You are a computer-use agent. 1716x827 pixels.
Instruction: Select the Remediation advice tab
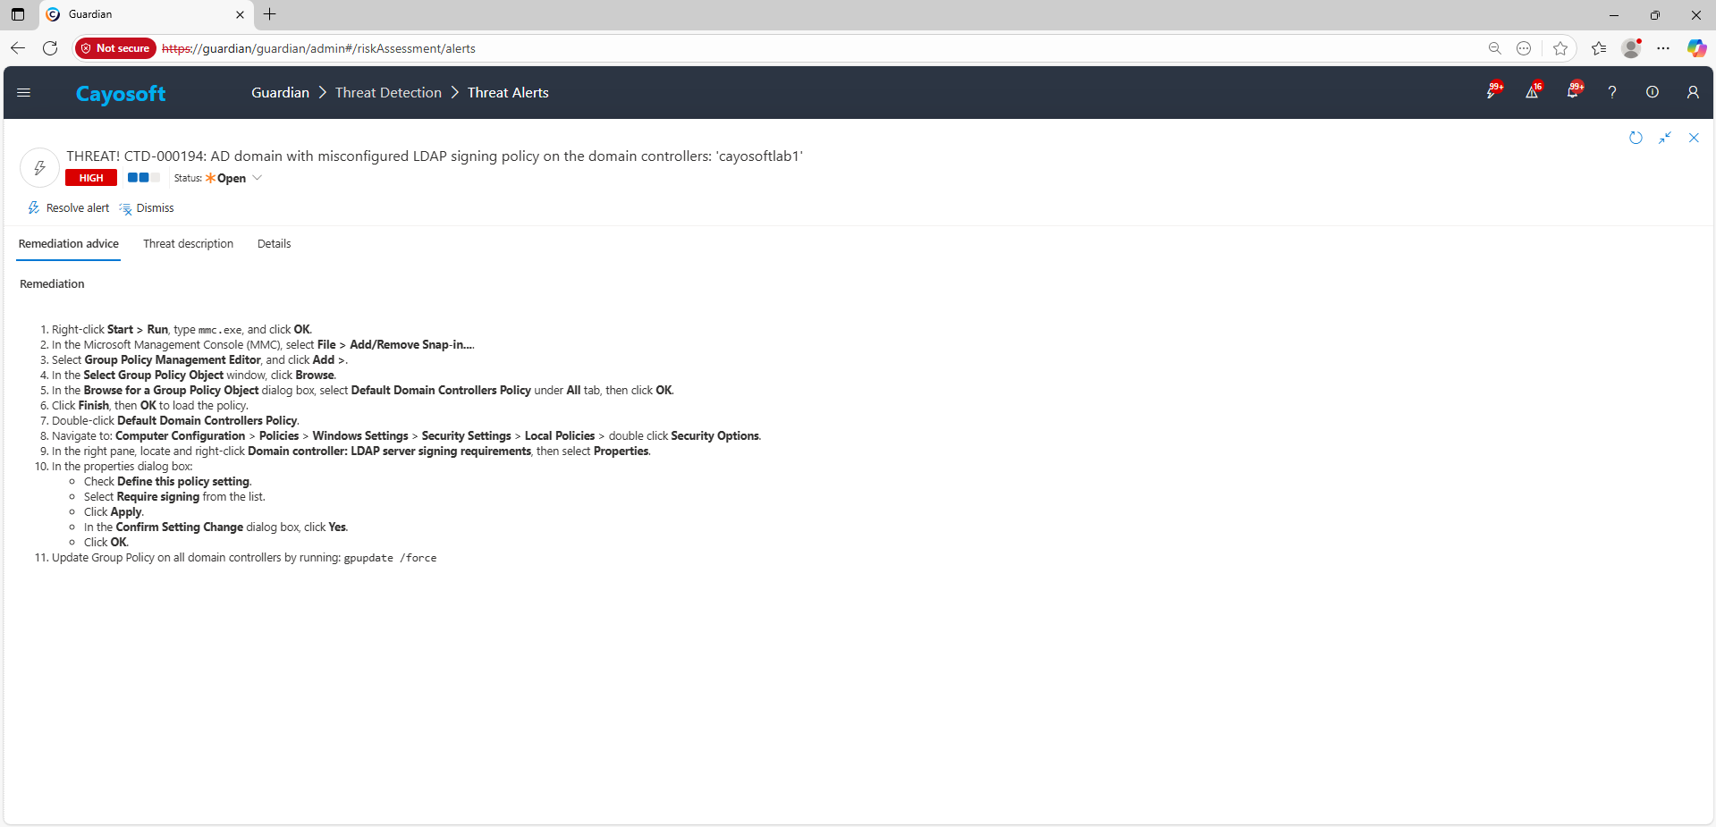pyautogui.click(x=69, y=244)
